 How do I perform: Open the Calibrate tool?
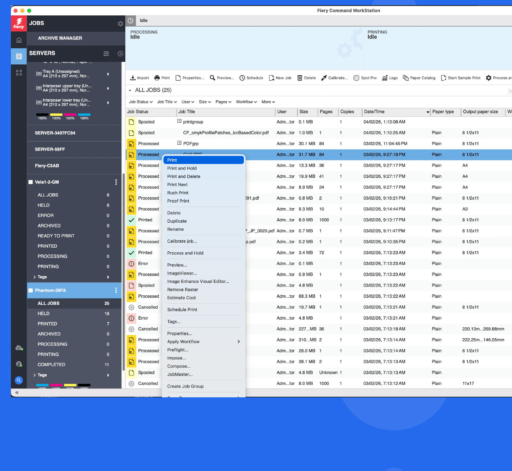(335, 78)
